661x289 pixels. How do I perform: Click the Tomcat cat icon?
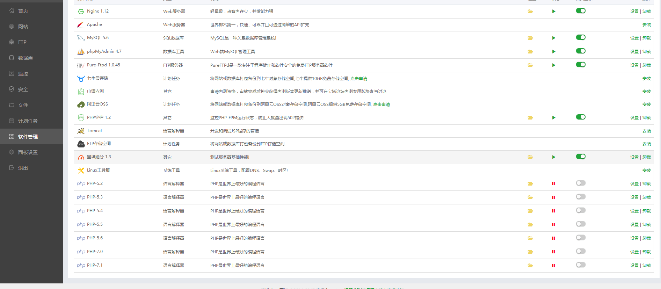(x=81, y=131)
